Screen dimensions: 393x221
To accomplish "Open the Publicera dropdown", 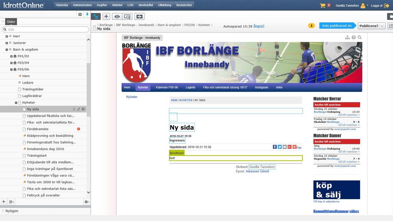I will [x=372, y=26].
